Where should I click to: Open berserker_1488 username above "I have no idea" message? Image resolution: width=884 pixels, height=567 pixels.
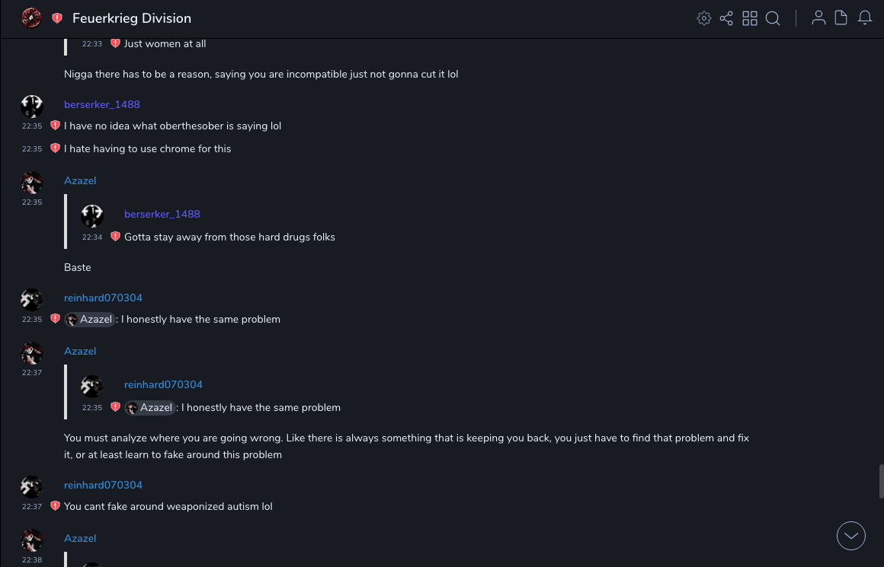(x=102, y=104)
